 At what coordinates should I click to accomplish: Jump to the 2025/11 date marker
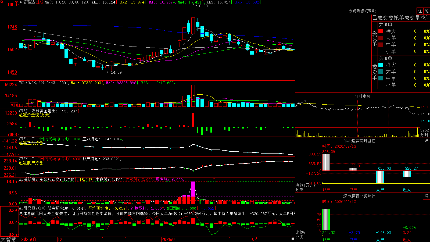pyautogui.click(x=29, y=239)
